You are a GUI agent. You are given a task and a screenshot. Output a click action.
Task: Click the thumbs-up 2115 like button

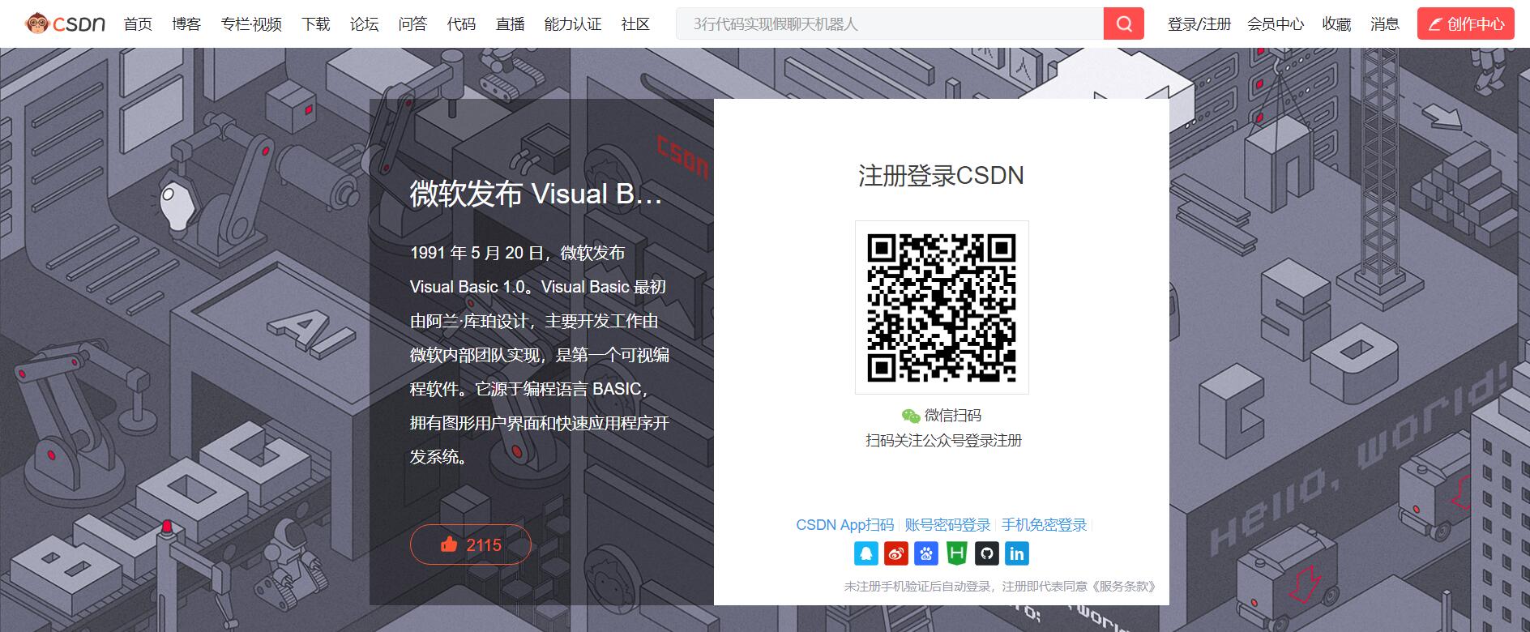[471, 544]
